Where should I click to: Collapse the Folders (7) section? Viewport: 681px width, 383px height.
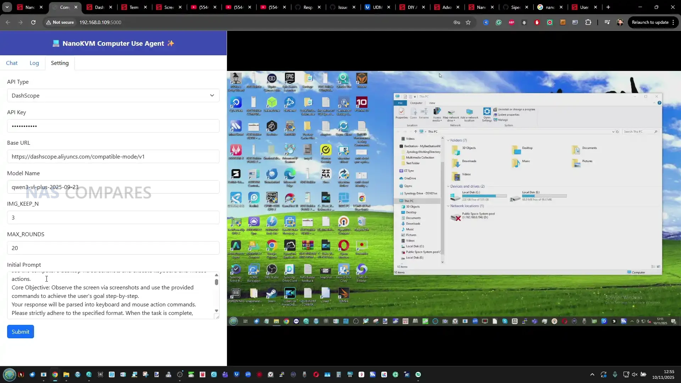(448, 140)
